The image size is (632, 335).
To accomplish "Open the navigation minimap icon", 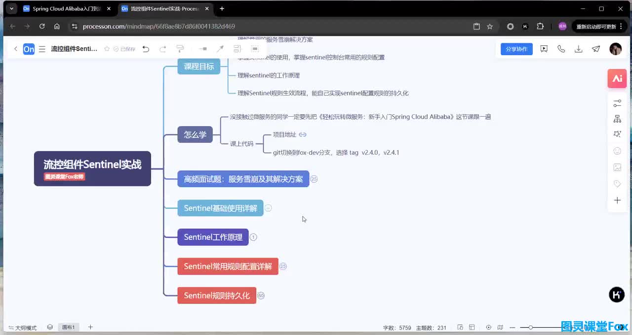I will pos(500,327).
